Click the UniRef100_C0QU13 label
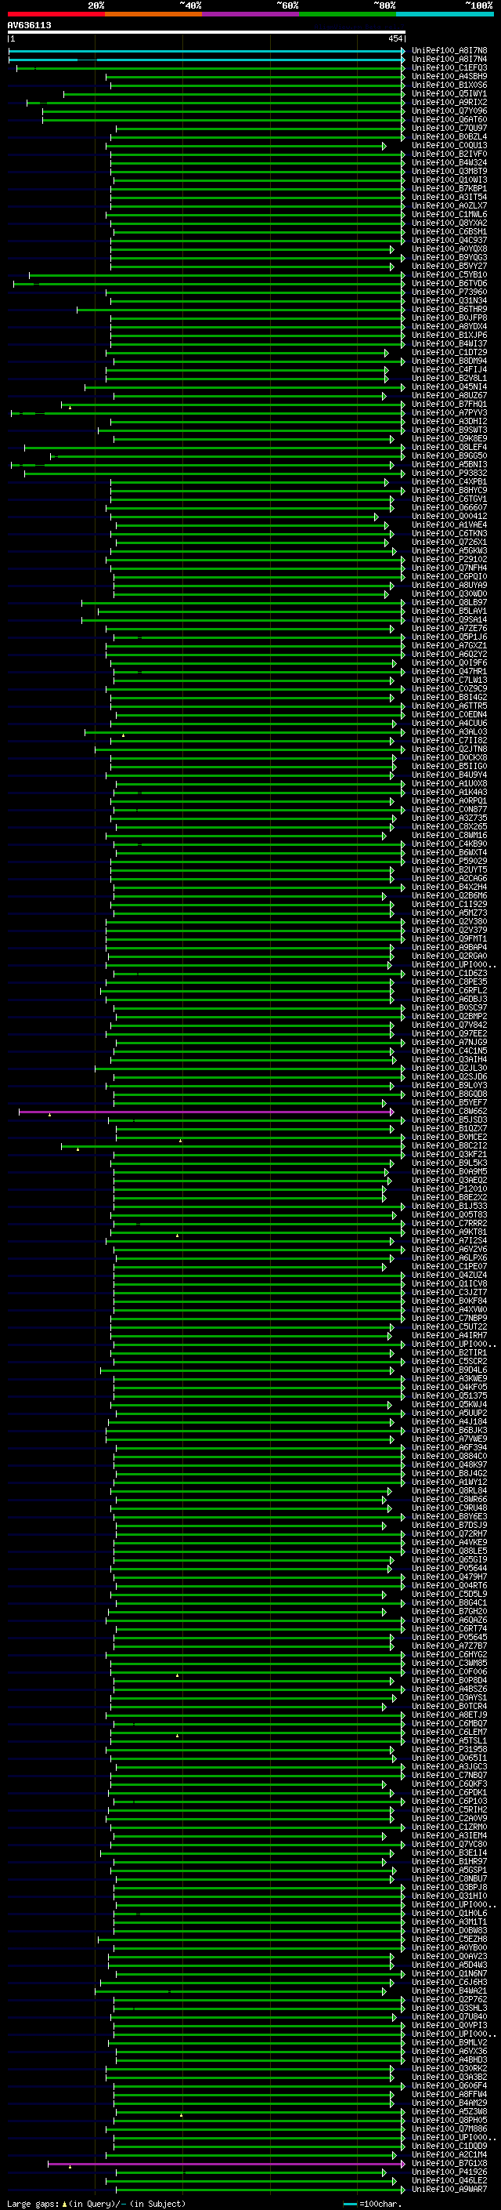Screen dimensions: 501x2210 point(449,145)
